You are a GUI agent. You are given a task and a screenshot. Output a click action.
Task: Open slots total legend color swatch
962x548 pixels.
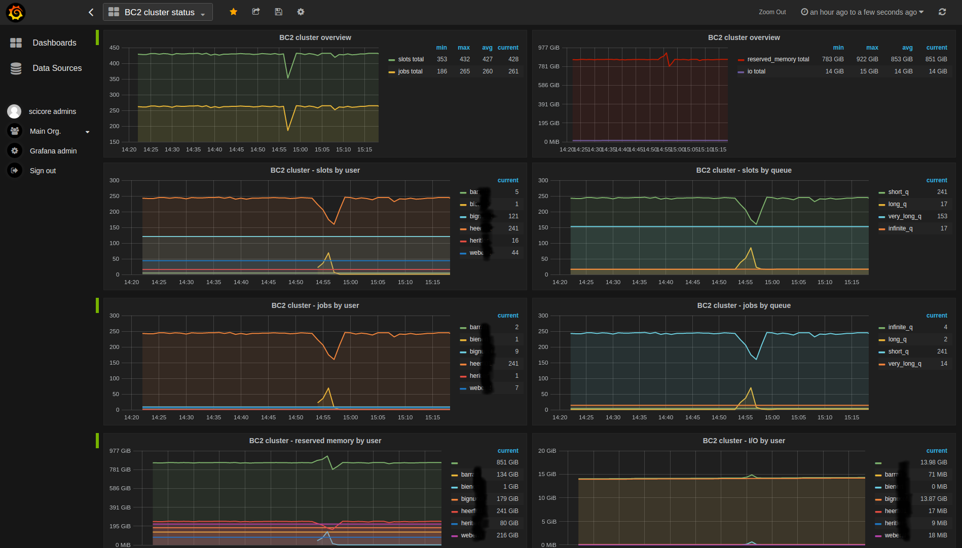tap(391, 60)
